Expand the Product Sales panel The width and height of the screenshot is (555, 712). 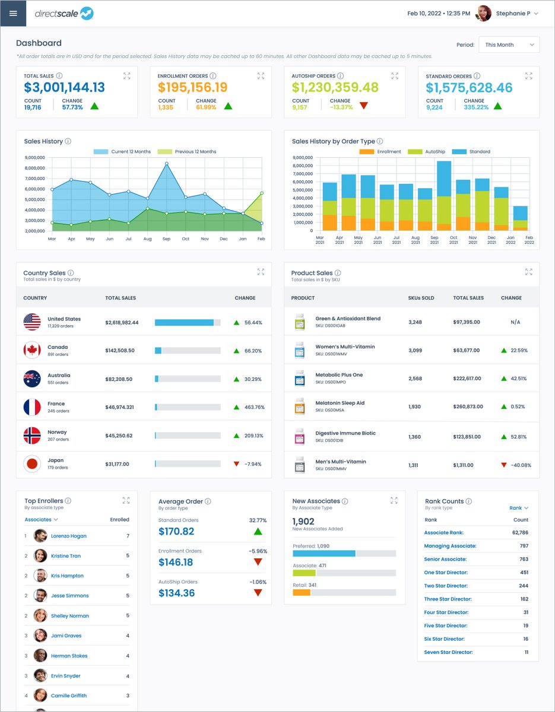[529, 272]
